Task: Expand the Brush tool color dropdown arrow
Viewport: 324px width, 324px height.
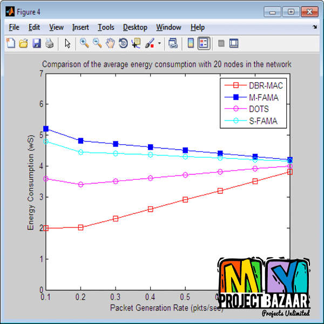Action: [159, 44]
